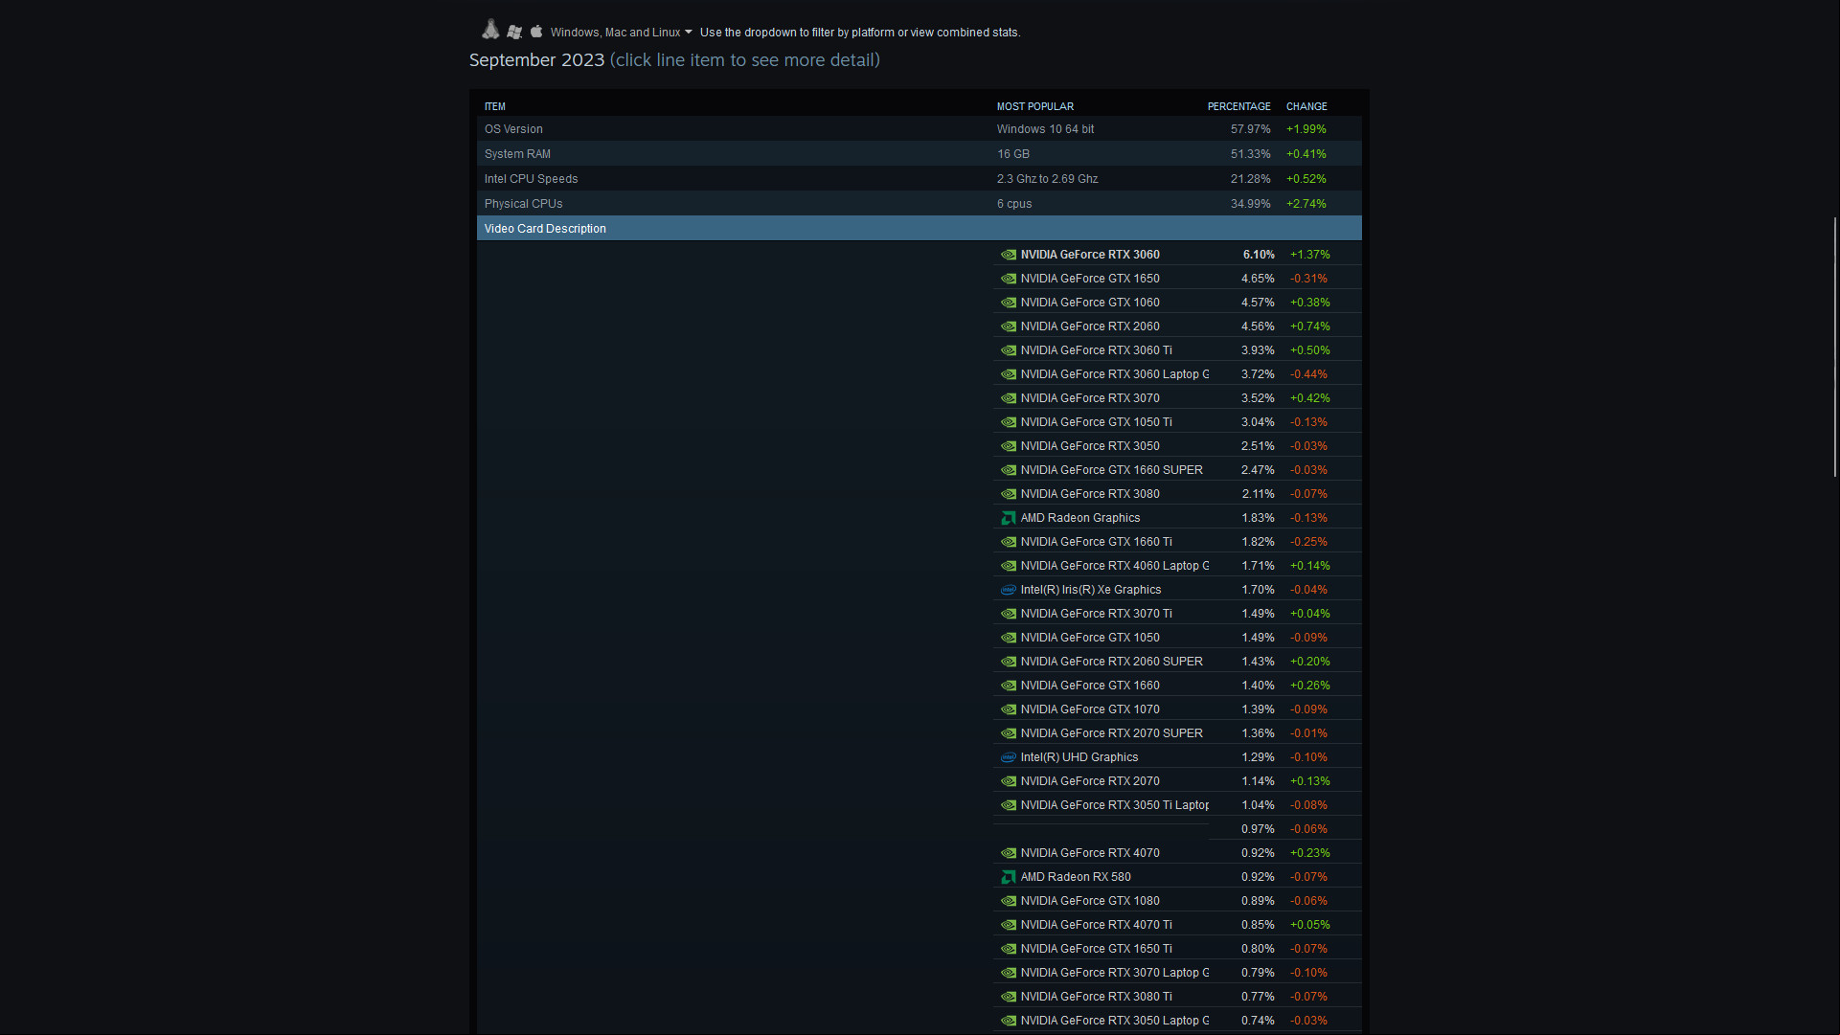Screen dimensions: 1840x1035
Task: Click the Intel icon beside UHD Graphics
Action: coord(1008,757)
